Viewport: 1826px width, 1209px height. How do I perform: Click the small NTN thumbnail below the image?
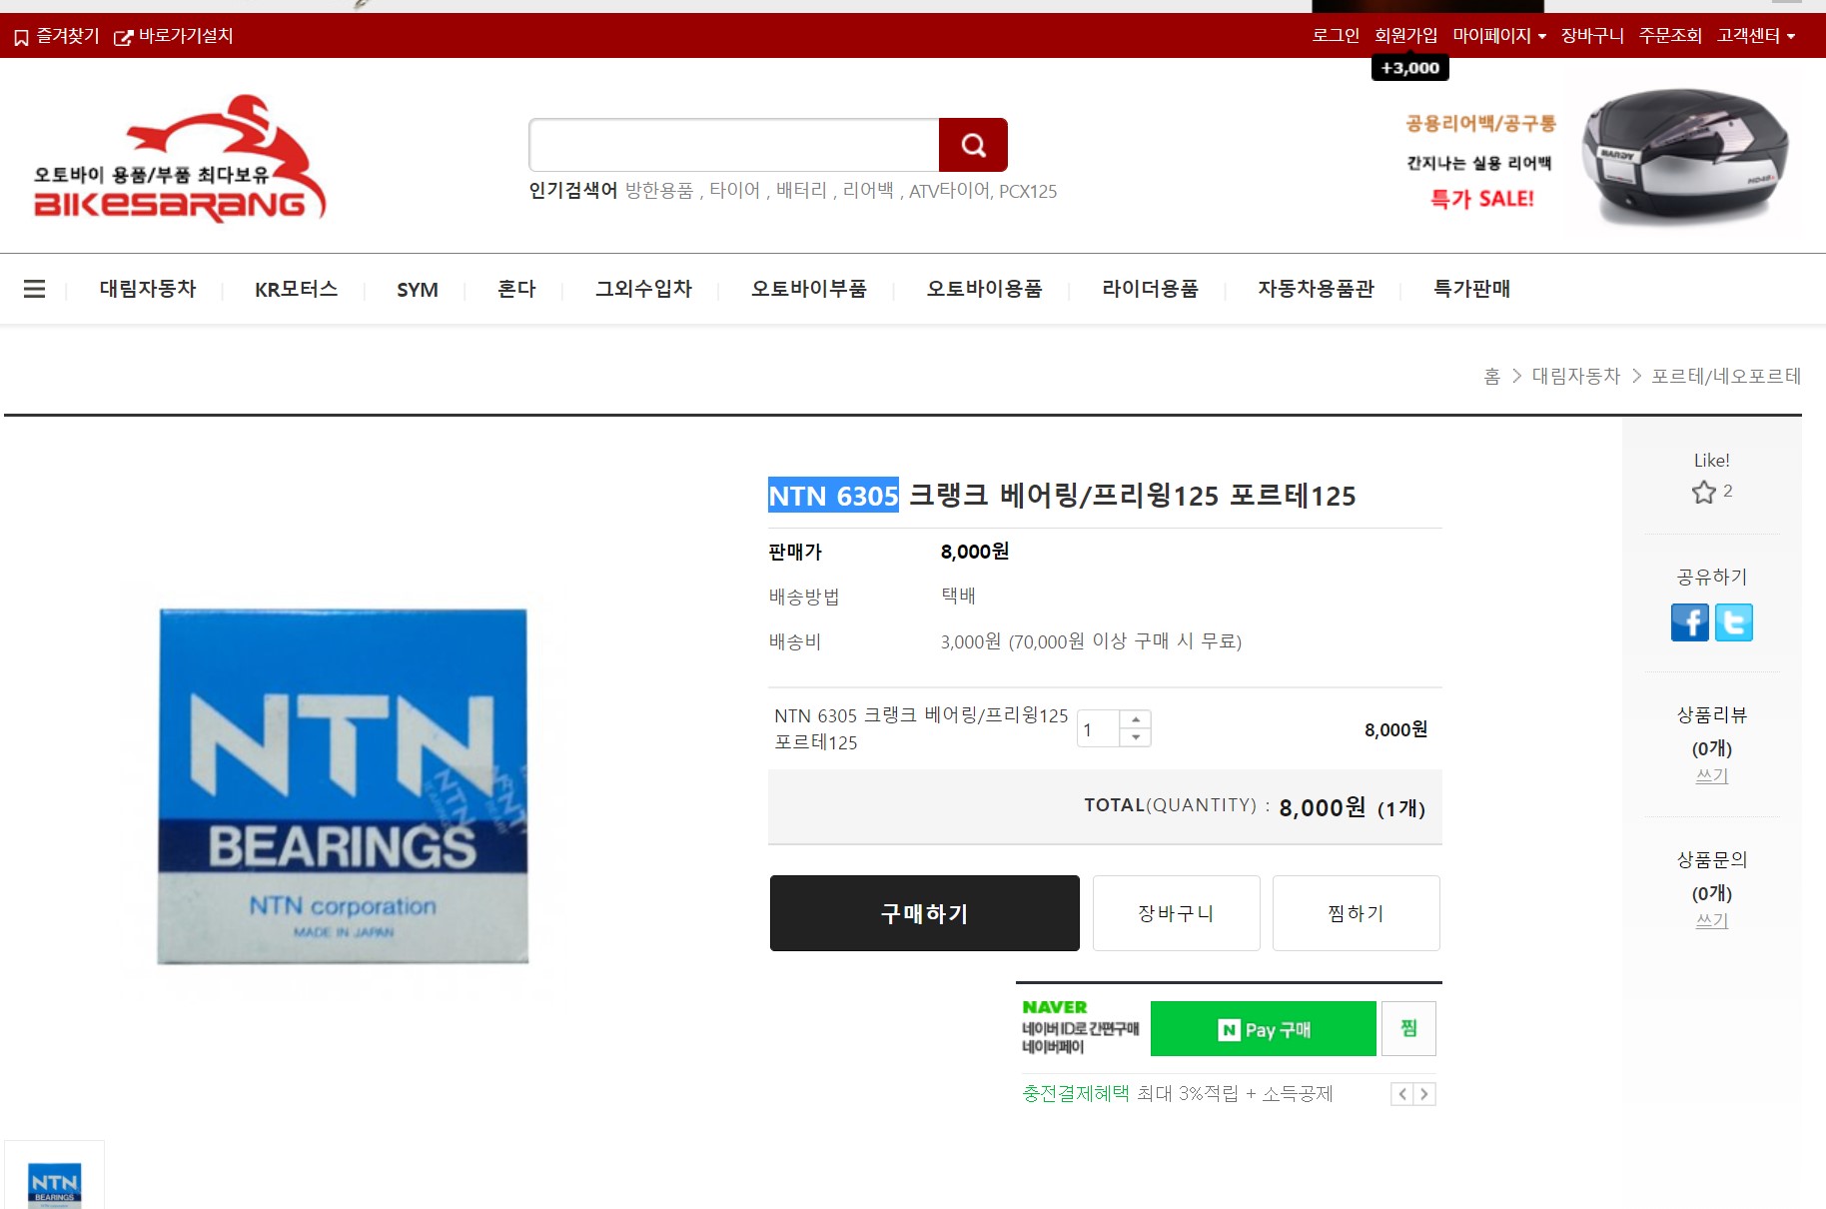54,1185
